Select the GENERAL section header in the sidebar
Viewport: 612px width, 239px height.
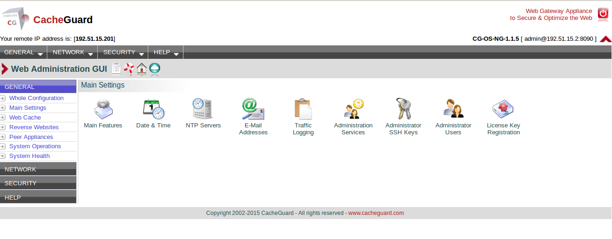38,87
